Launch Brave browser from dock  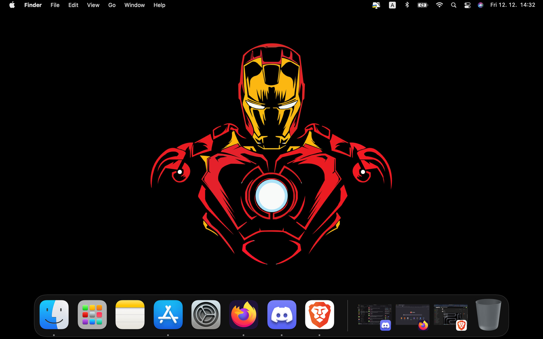pos(320,314)
